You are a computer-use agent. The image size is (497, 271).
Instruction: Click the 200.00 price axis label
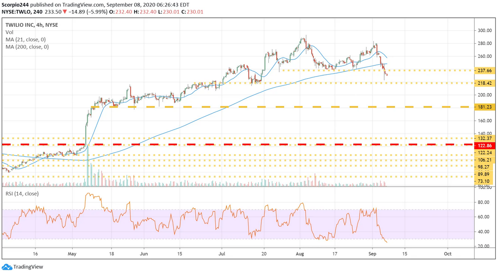click(x=484, y=95)
